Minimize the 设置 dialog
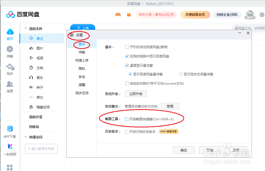This screenshot has height=171, width=265. [x=239, y=33]
